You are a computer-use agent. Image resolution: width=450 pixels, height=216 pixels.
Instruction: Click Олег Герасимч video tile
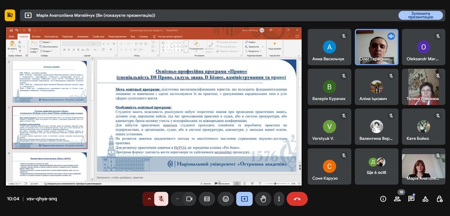pos(377,48)
